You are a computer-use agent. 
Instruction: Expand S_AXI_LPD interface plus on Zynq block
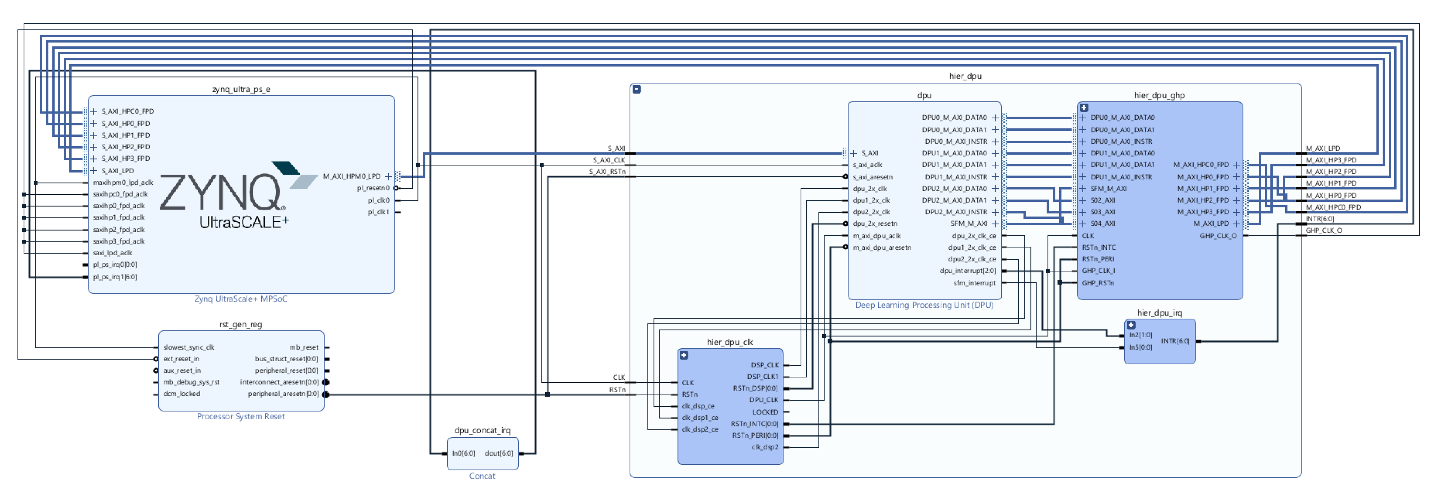pyautogui.click(x=94, y=171)
